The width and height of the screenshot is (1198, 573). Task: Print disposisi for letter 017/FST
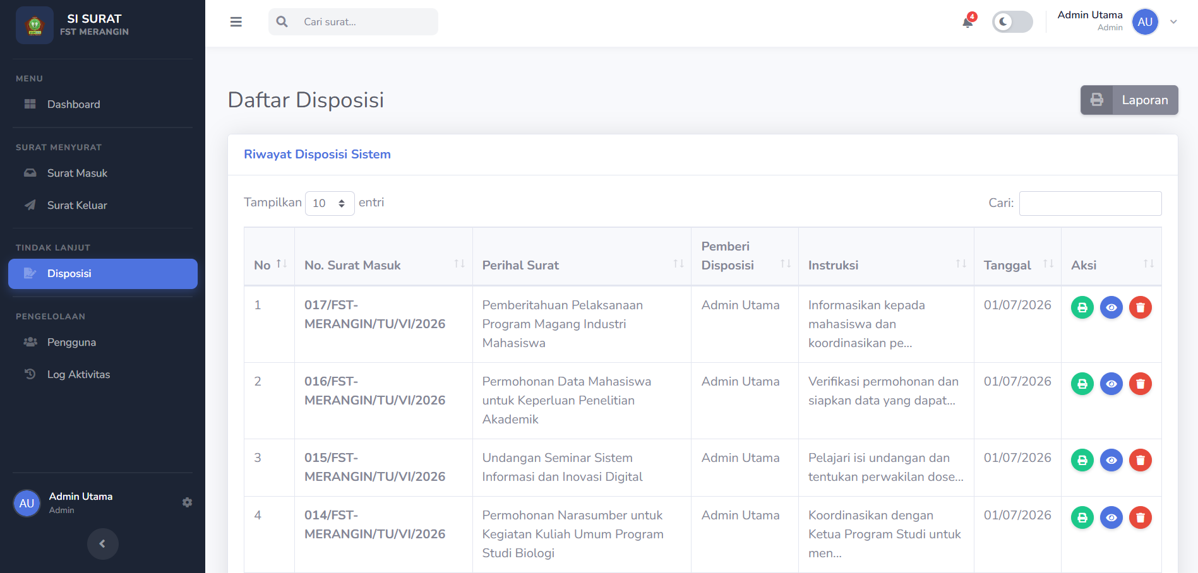coord(1082,307)
